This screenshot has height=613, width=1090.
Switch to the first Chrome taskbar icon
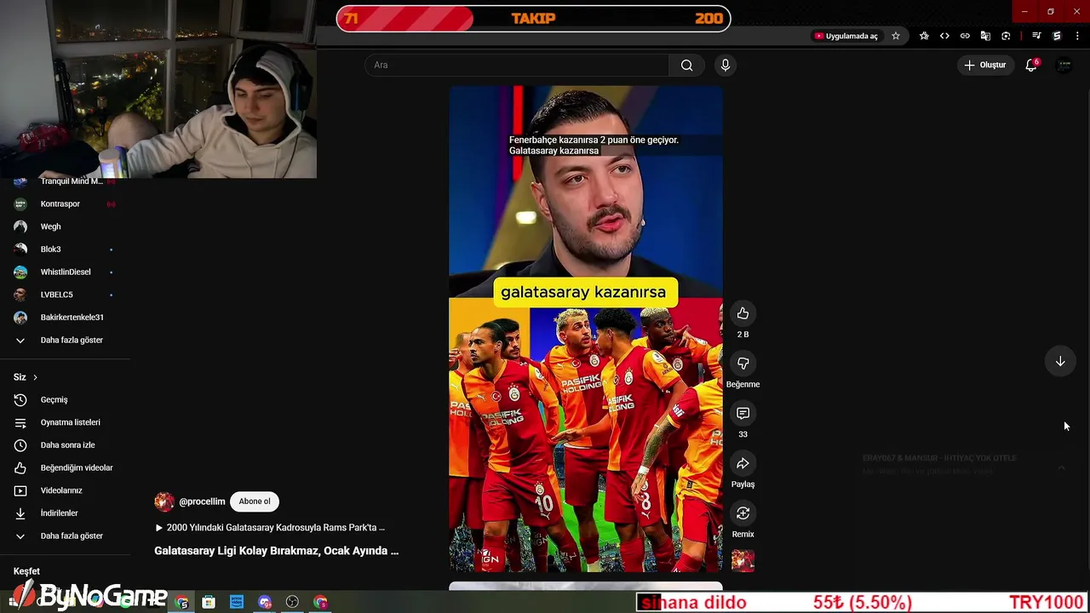(181, 602)
